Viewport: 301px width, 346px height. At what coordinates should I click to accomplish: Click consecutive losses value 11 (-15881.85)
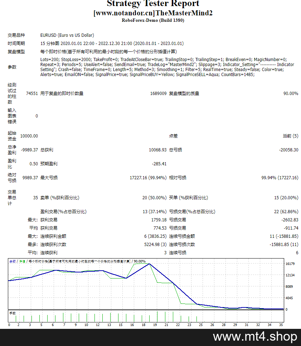(x=284, y=236)
